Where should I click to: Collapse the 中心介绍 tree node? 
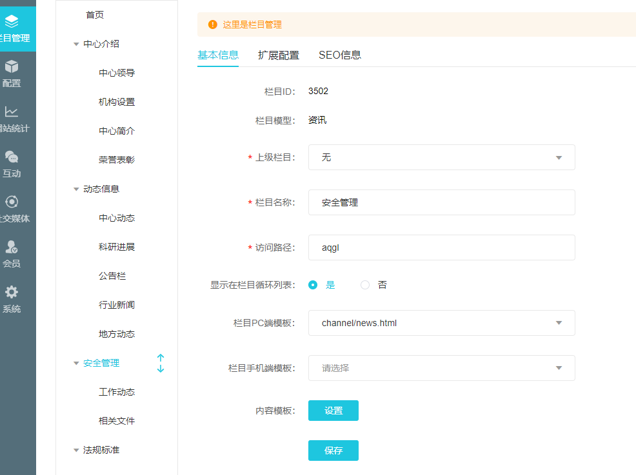pos(76,44)
